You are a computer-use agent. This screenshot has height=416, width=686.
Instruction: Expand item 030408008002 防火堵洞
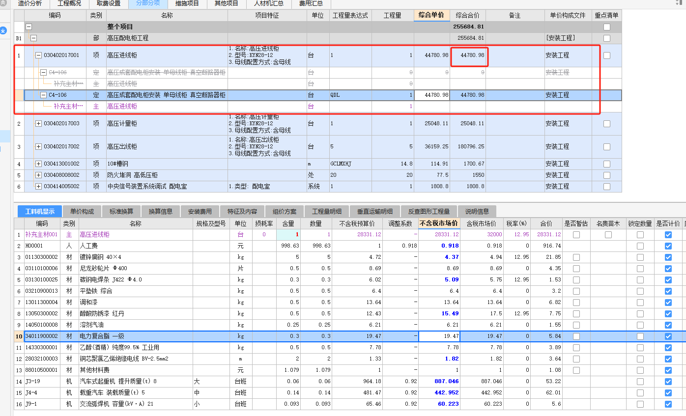tap(38, 175)
